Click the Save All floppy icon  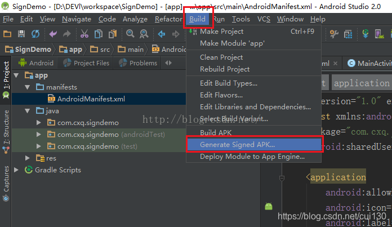point(21,33)
